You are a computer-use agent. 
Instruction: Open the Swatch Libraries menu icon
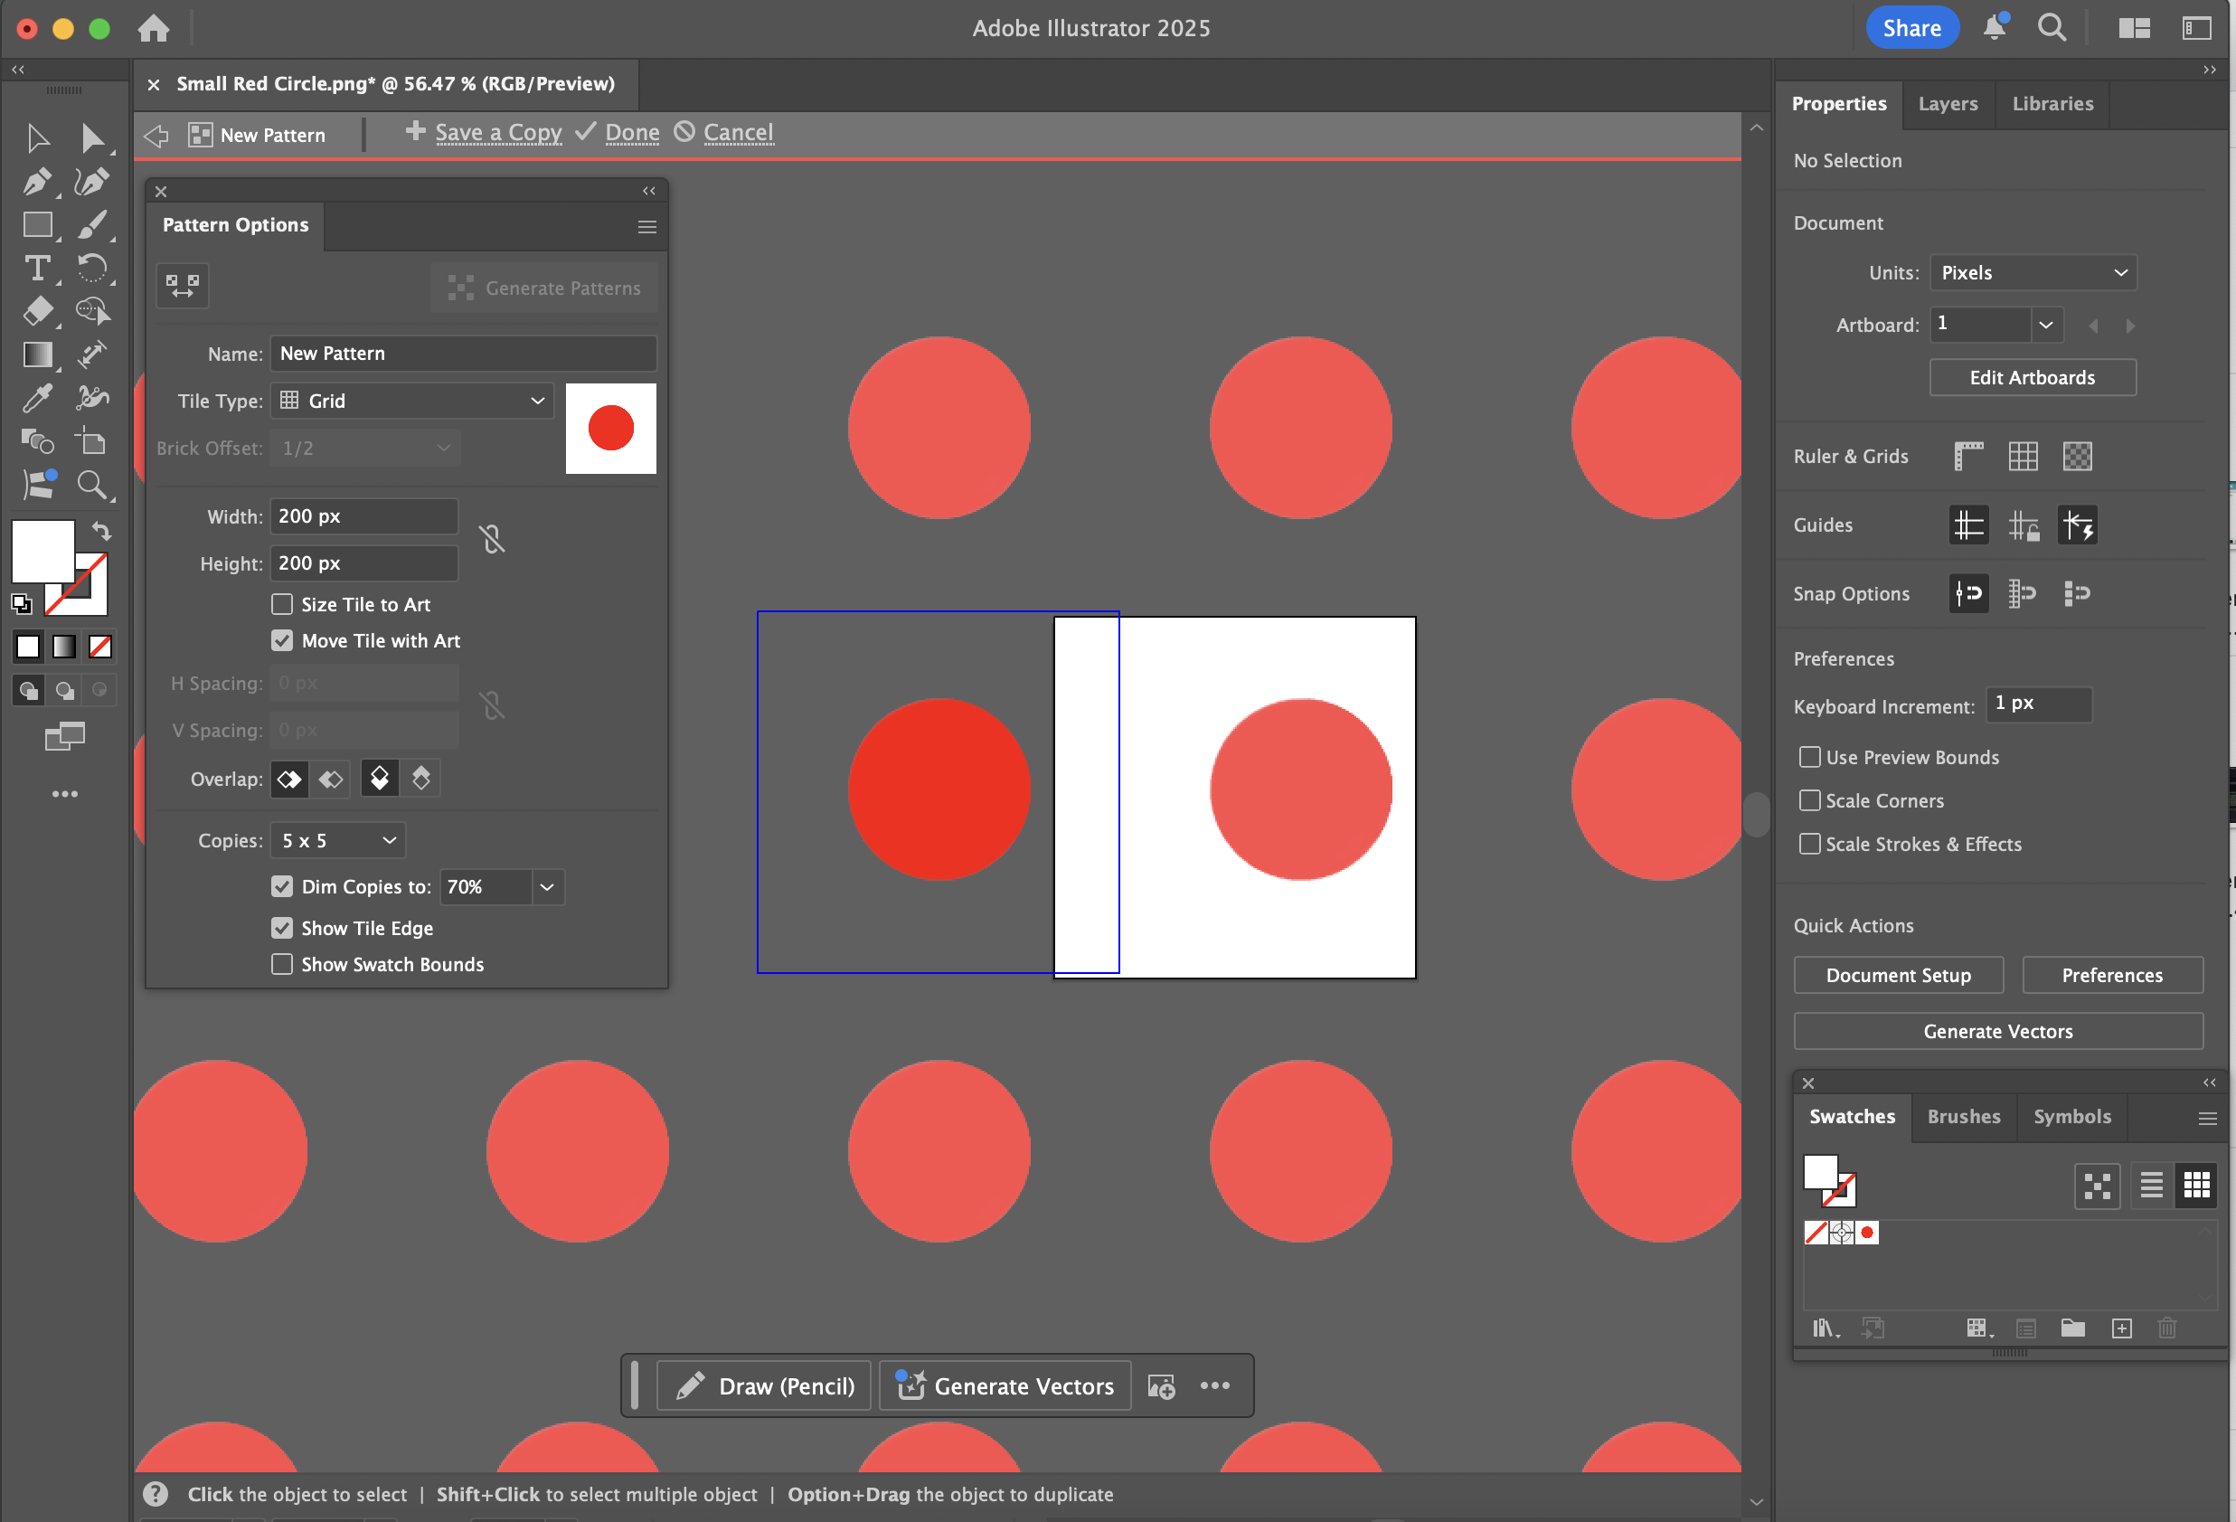tap(1826, 1328)
